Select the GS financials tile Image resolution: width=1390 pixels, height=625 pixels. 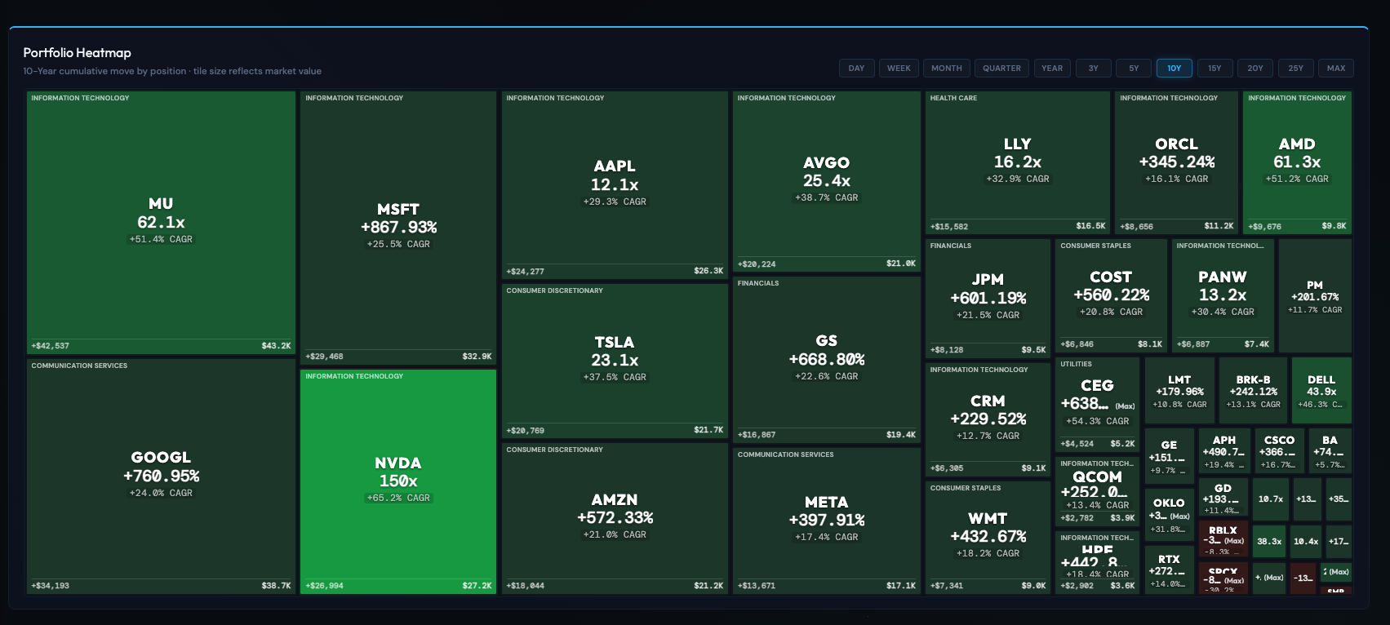[x=826, y=360]
